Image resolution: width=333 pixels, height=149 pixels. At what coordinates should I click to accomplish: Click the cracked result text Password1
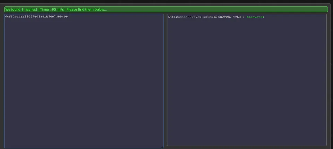click(255, 17)
